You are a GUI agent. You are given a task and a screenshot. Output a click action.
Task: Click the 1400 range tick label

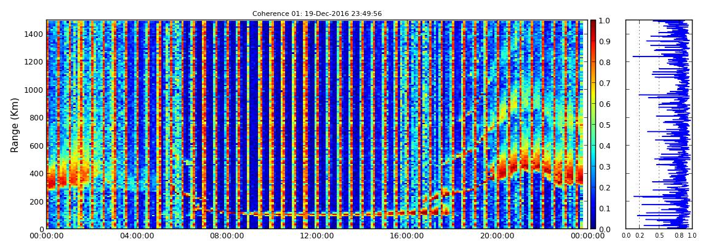pyautogui.click(x=34, y=34)
